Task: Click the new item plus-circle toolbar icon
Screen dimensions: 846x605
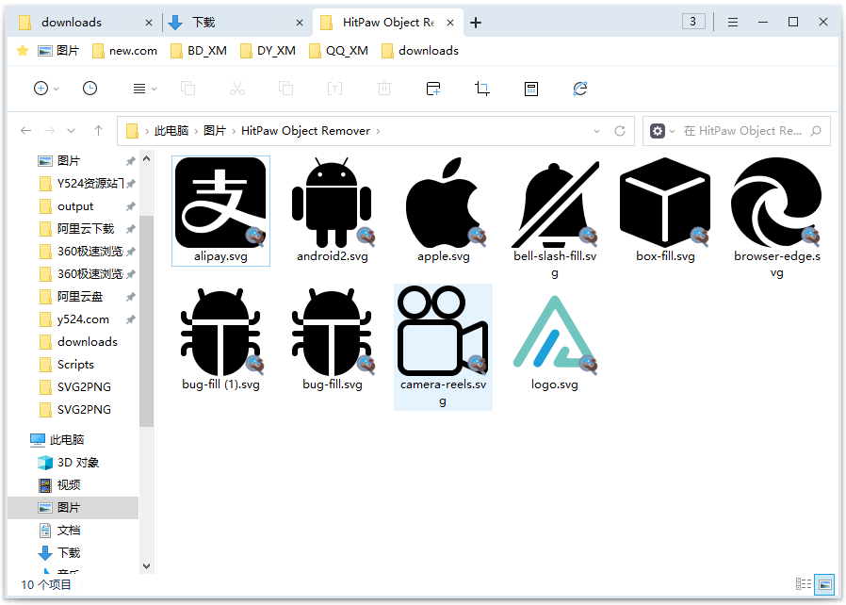Action: [41, 89]
